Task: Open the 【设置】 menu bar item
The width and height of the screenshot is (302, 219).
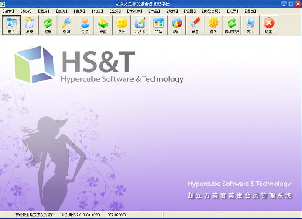Action: coord(189,10)
